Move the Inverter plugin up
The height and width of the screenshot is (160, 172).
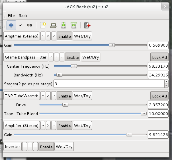pos(25,147)
